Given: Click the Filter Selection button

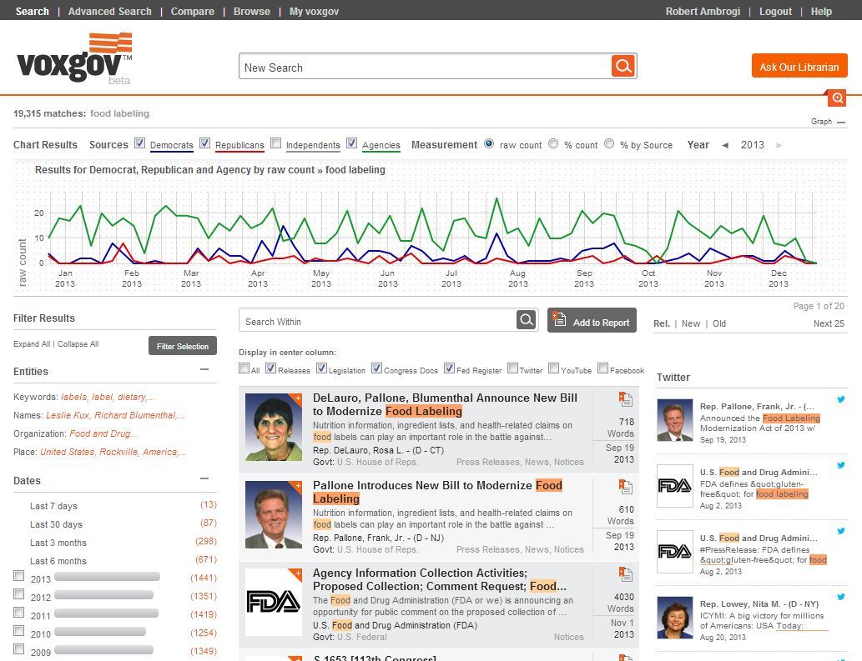Looking at the screenshot, I should pos(183,346).
